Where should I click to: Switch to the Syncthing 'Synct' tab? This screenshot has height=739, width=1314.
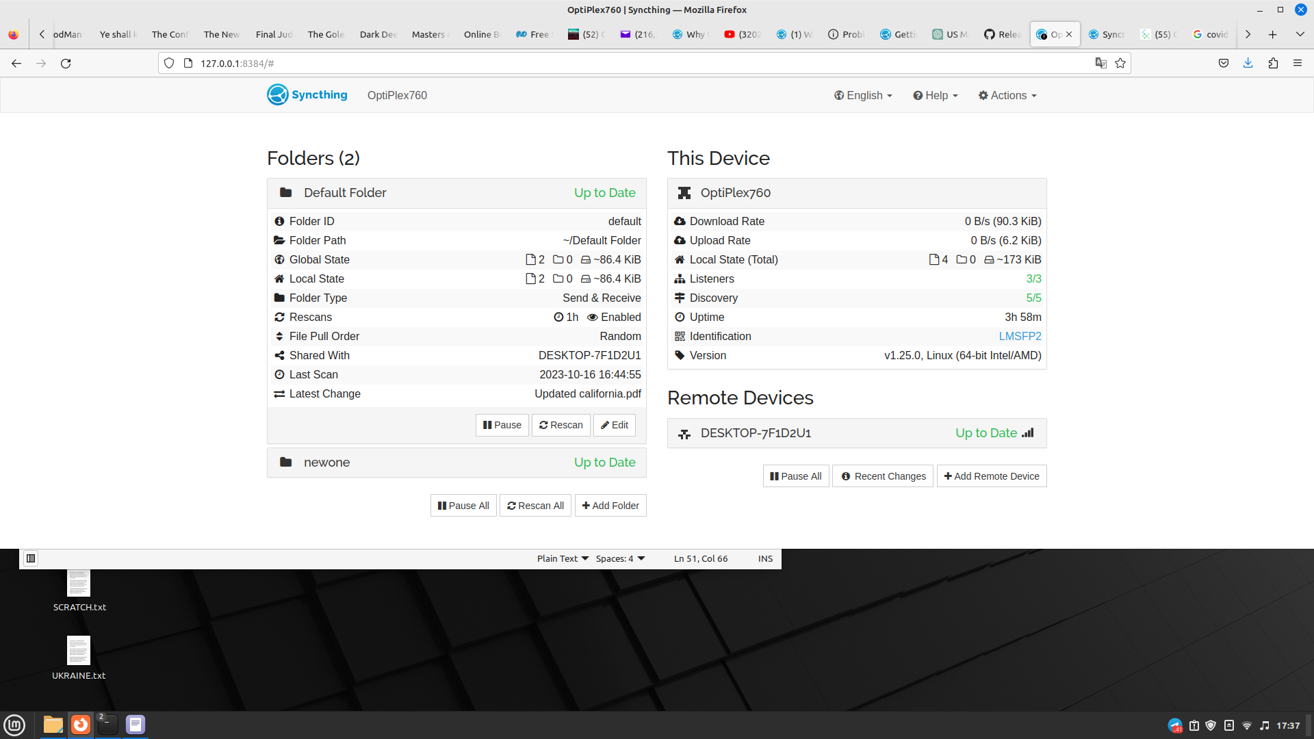[x=1107, y=34]
